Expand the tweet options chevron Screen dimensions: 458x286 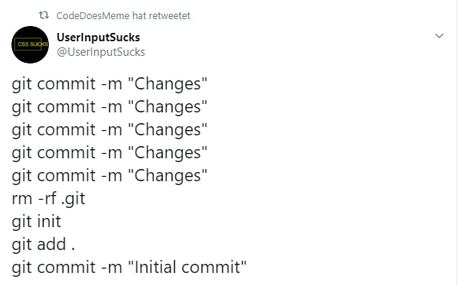[x=439, y=36]
